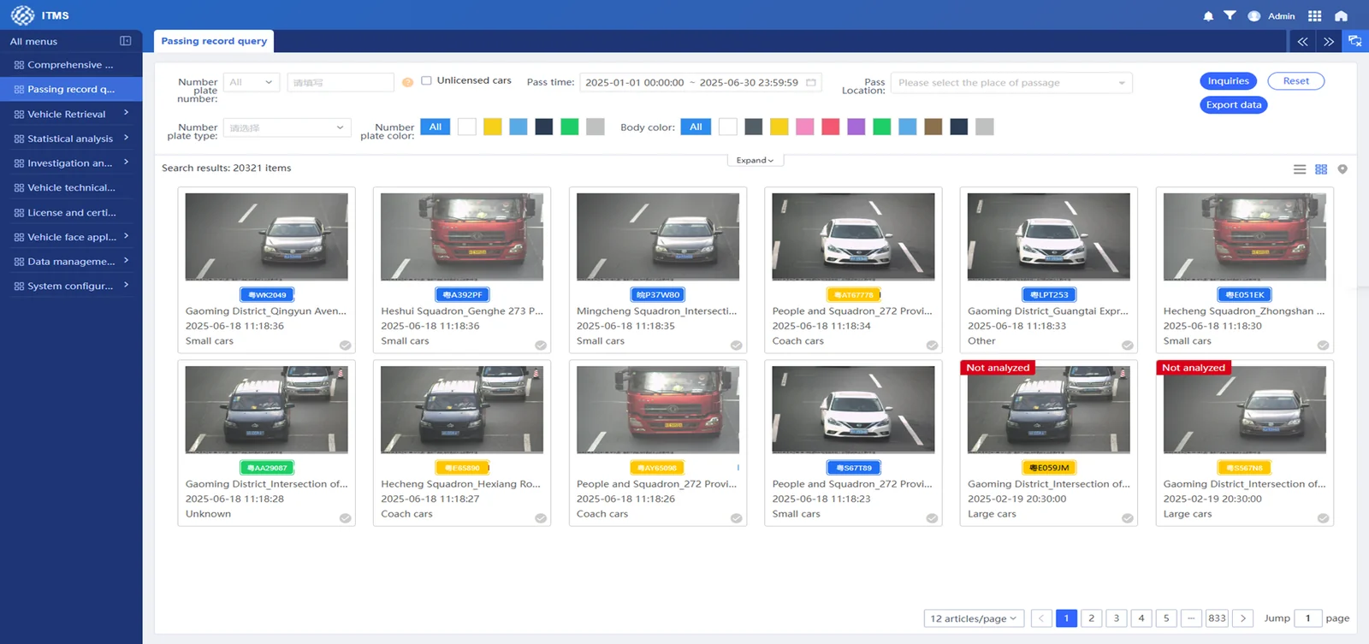Go to last page 833
The height and width of the screenshot is (644, 1369).
(x=1217, y=618)
